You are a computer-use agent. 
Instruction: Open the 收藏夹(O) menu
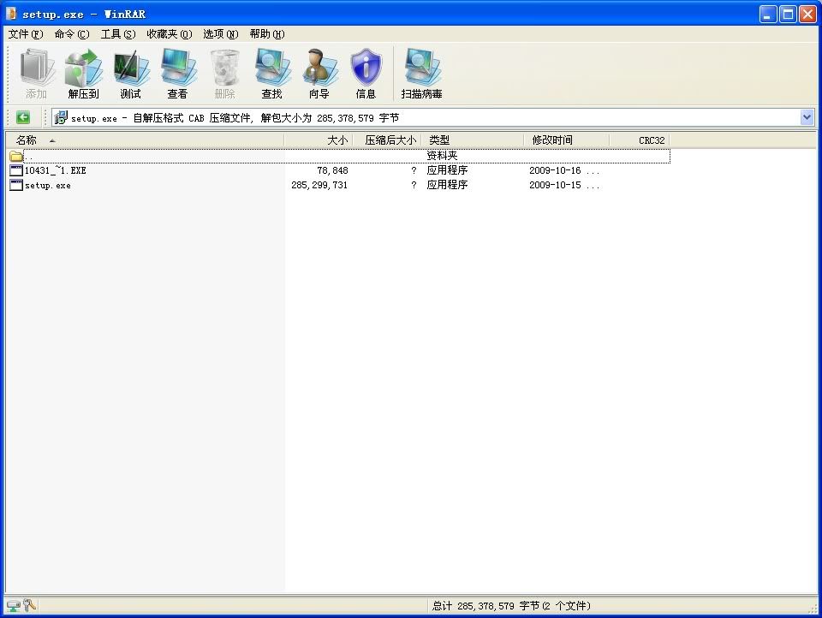(170, 34)
